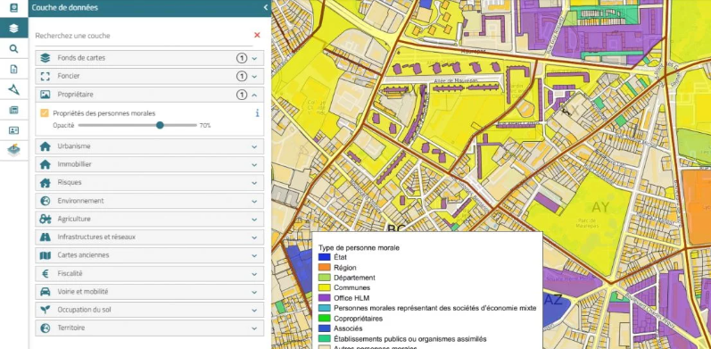Viewport: 711px width, 349px height.
Task: Select the measure tool in sidebar
Action: click(13, 89)
